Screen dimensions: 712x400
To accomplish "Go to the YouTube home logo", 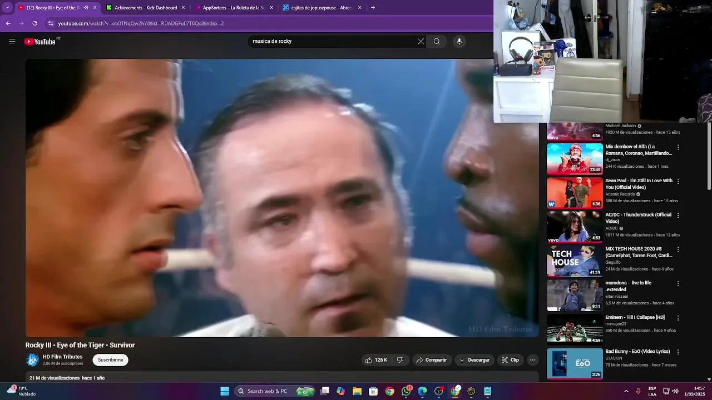I will pyautogui.click(x=40, y=41).
